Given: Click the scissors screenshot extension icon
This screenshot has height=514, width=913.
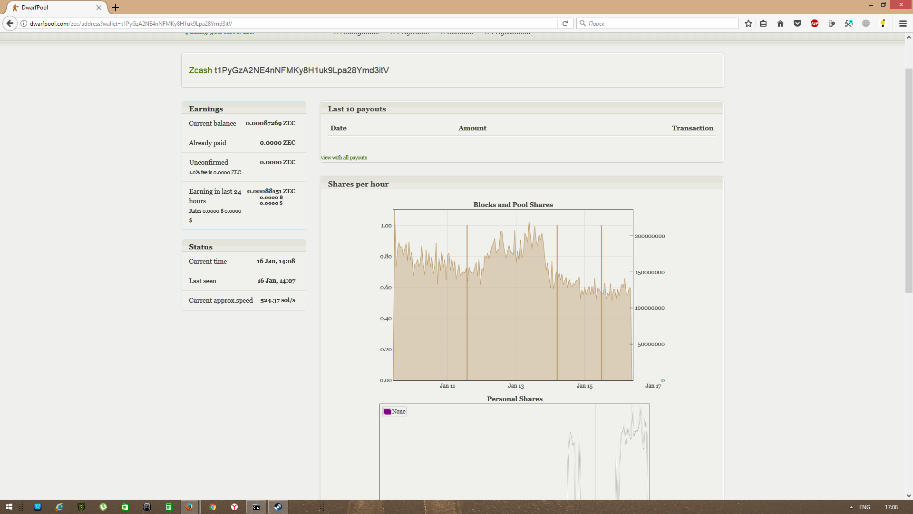Looking at the screenshot, I should 849,23.
